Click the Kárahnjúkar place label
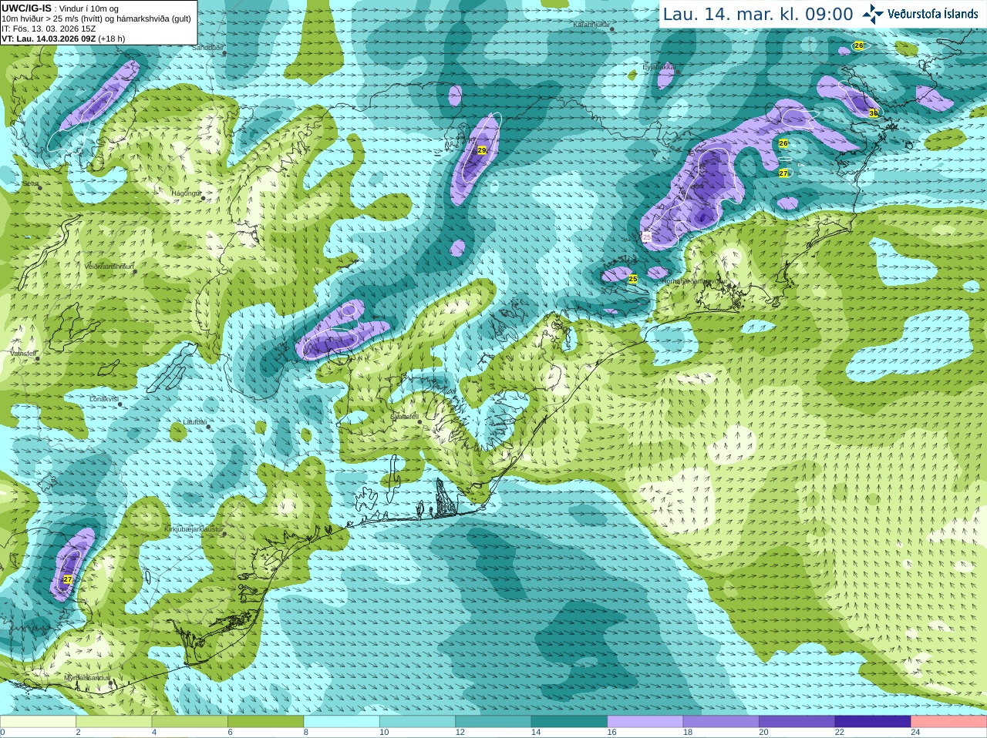 [591, 25]
